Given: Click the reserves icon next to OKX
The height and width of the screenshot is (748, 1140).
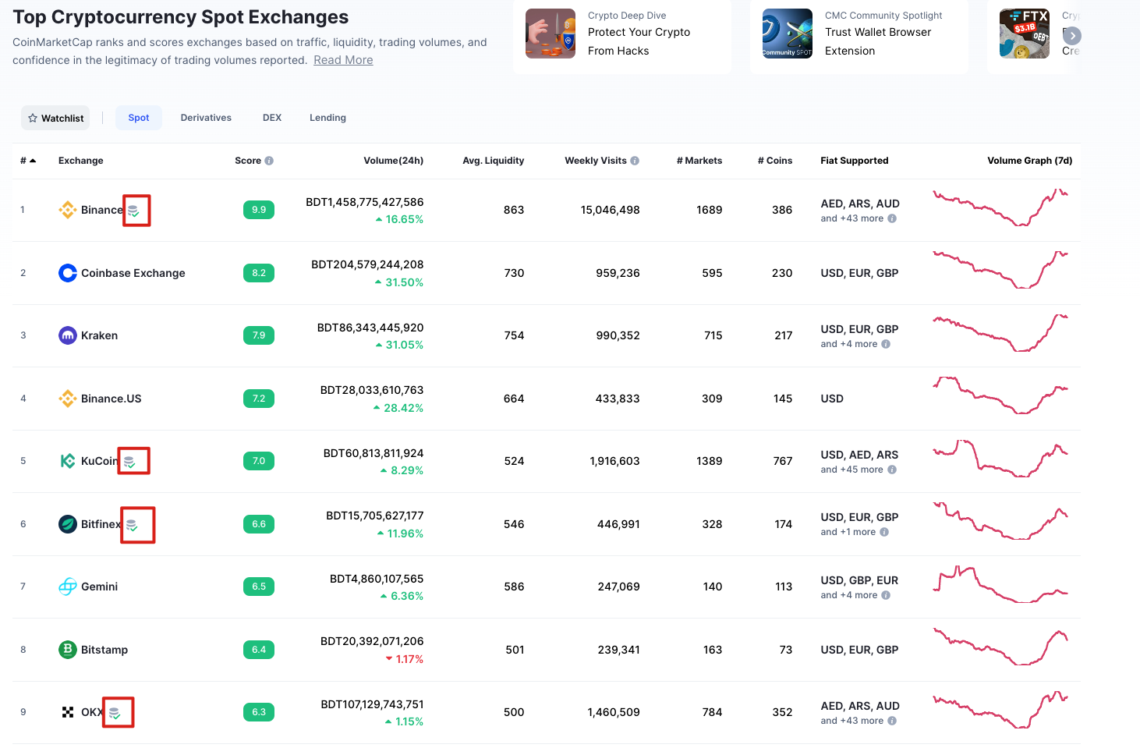Looking at the screenshot, I should coord(115,713).
